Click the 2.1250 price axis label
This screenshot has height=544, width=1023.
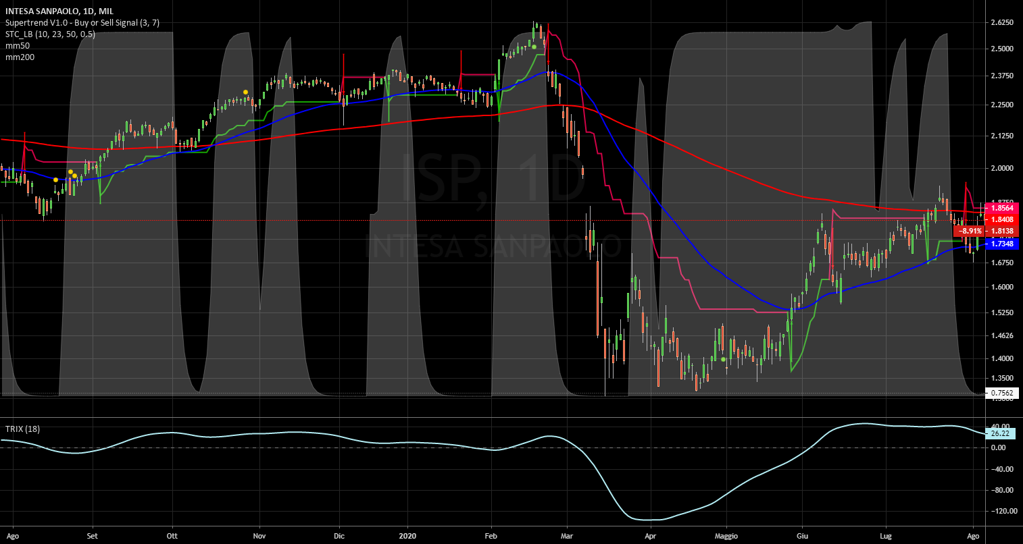(x=1001, y=136)
